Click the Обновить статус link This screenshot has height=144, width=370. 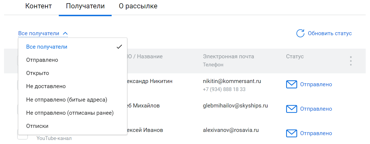tap(330, 34)
